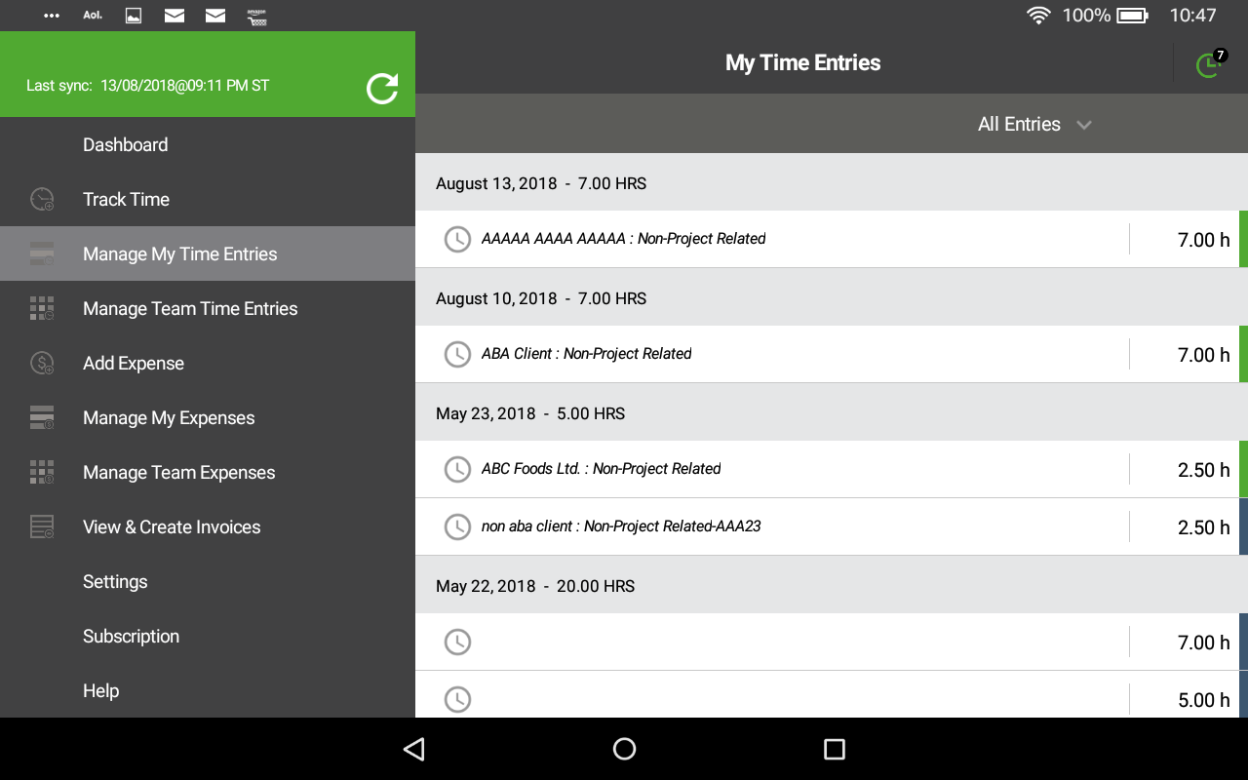1248x780 pixels.
Task: Tap the Android home navigation button
Action: (624, 749)
